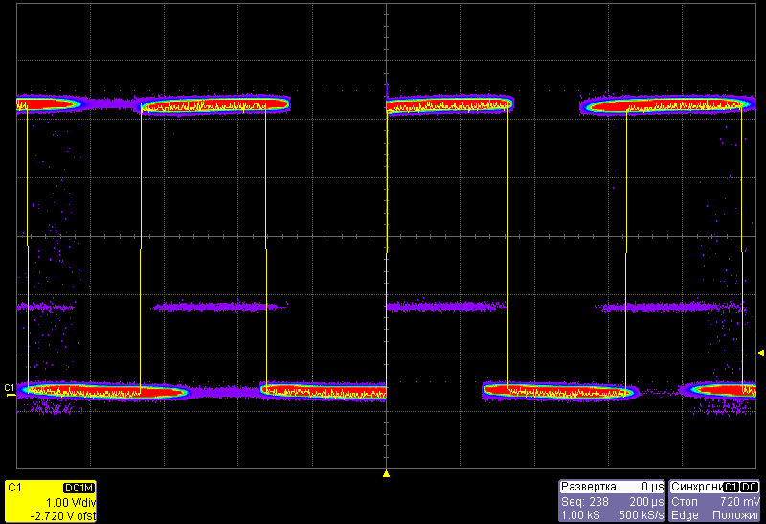Click the Seq: 238 segment counter
The height and width of the screenshot is (524, 766).
pyautogui.click(x=582, y=501)
